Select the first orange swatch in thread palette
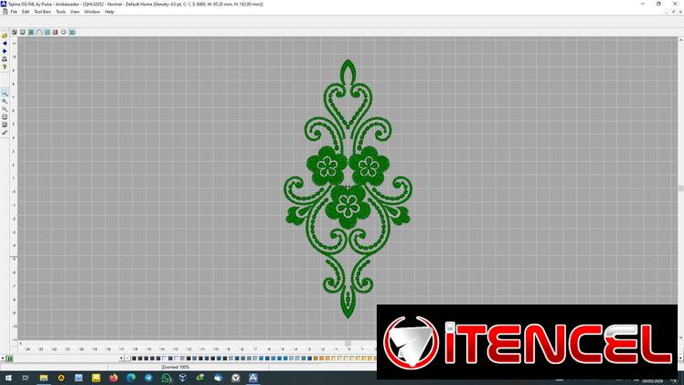This screenshot has height=385, width=684. coord(315,358)
